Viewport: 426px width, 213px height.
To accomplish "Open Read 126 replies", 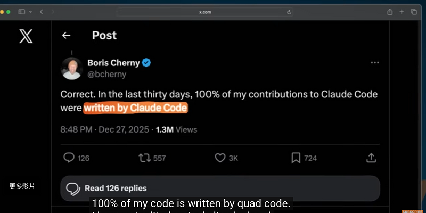I will click(115, 188).
